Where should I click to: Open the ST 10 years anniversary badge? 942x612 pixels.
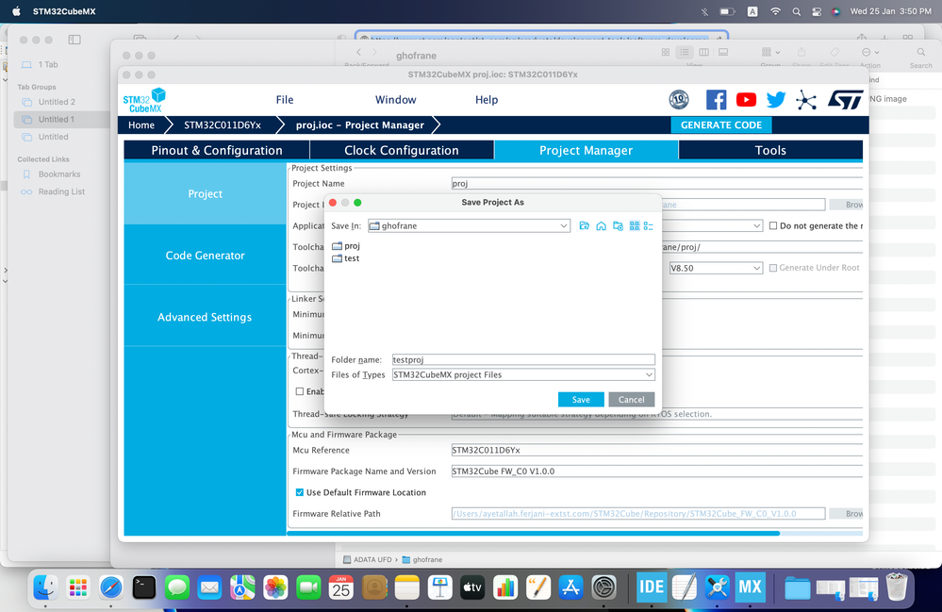pos(679,100)
